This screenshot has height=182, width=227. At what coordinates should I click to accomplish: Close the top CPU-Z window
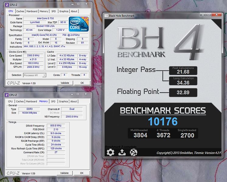pyautogui.click(x=86, y=4)
